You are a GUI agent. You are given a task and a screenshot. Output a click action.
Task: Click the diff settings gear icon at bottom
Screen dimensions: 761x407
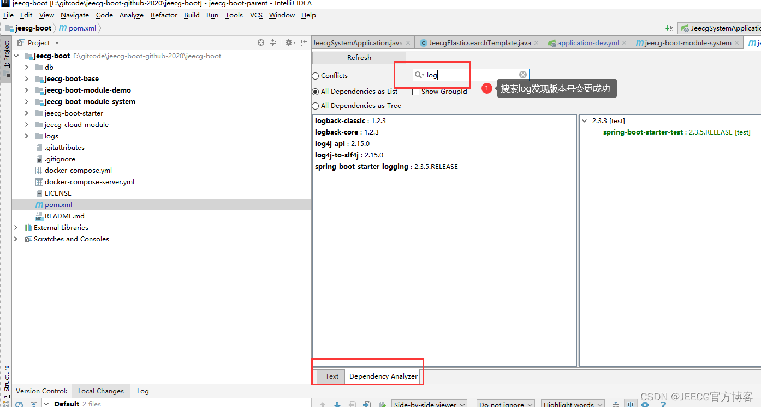click(645, 404)
